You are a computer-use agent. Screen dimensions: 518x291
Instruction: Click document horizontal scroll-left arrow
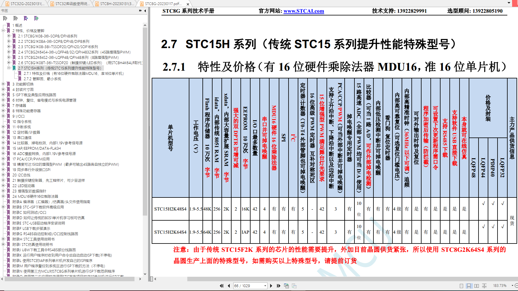pos(155,279)
